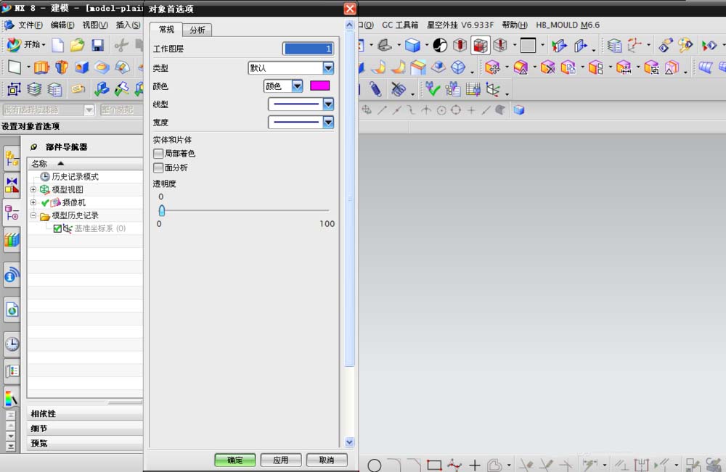Select the highlighted red cross-section cube icon
726x472 pixels.
tap(480, 44)
